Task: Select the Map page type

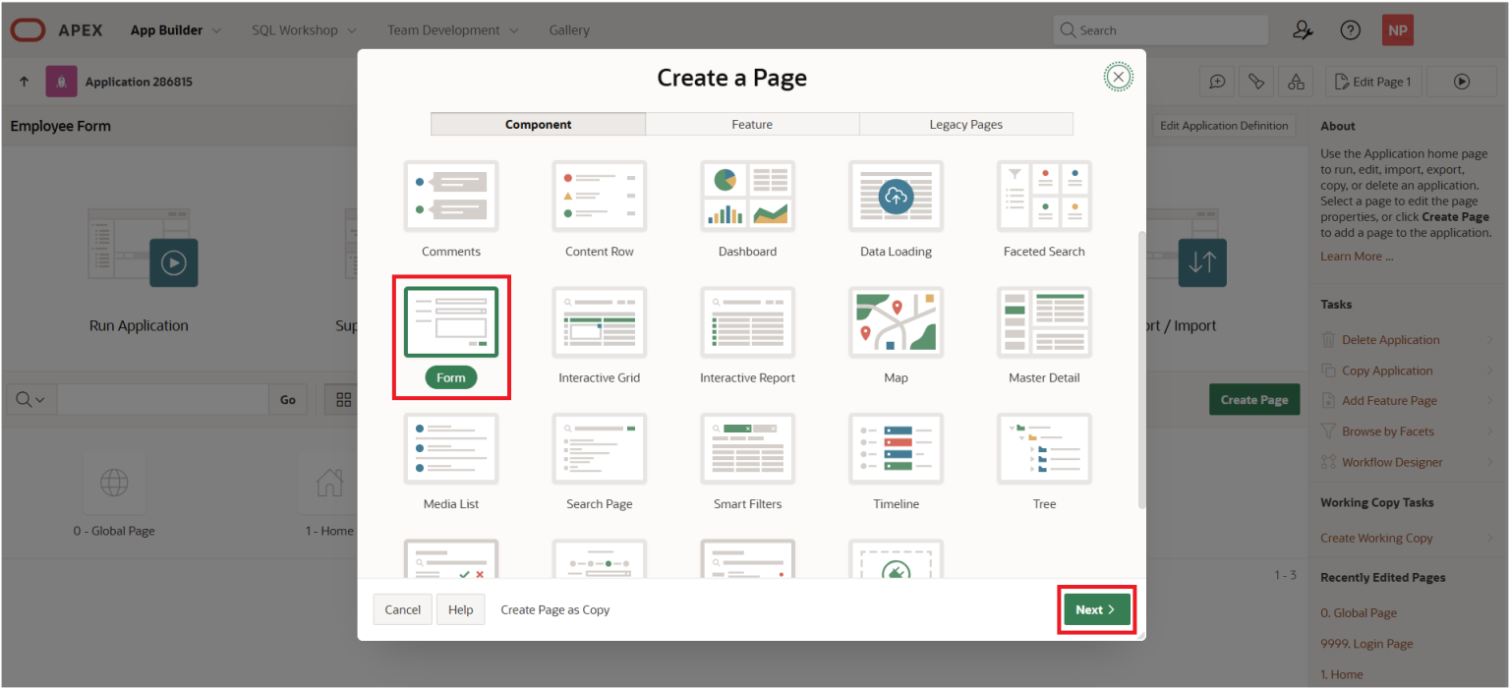Action: (896, 334)
